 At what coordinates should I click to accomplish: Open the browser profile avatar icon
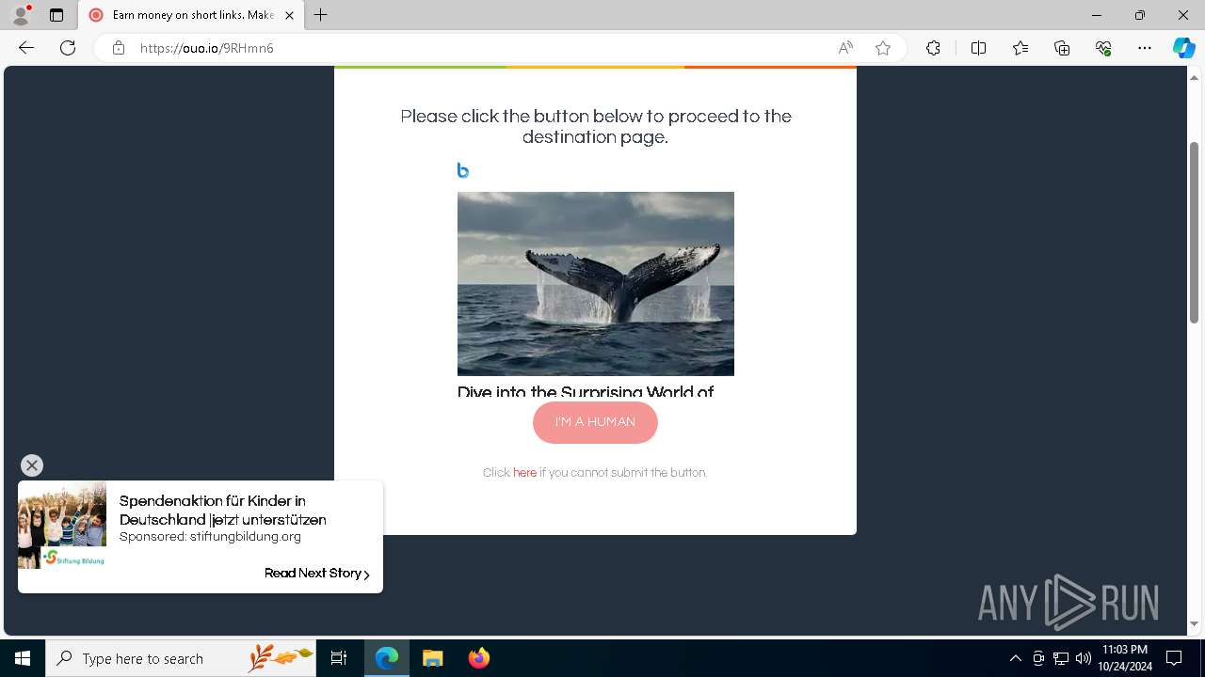[21, 15]
